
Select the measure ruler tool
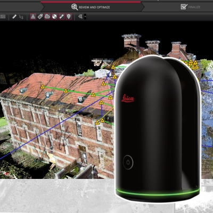14,17
